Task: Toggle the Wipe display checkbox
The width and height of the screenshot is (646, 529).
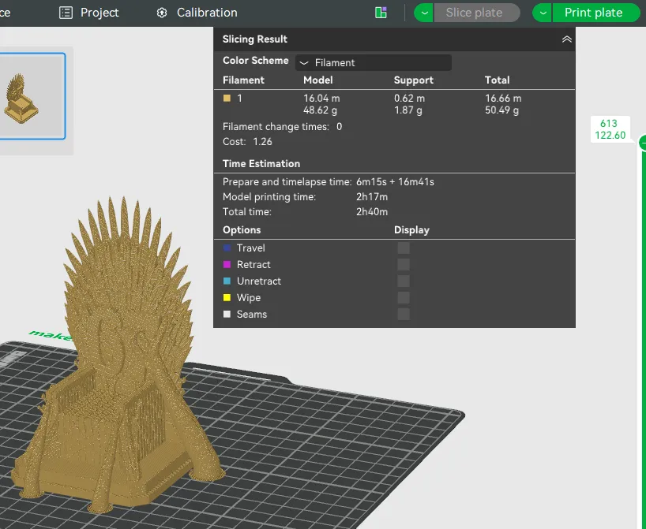Action: click(x=404, y=297)
